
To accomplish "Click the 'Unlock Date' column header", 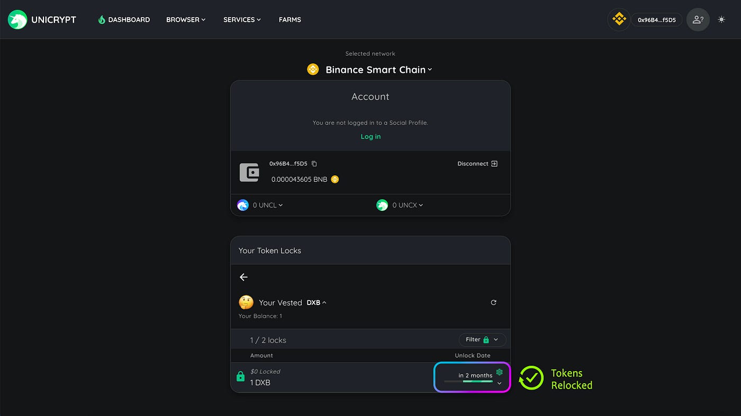I will pos(473,355).
